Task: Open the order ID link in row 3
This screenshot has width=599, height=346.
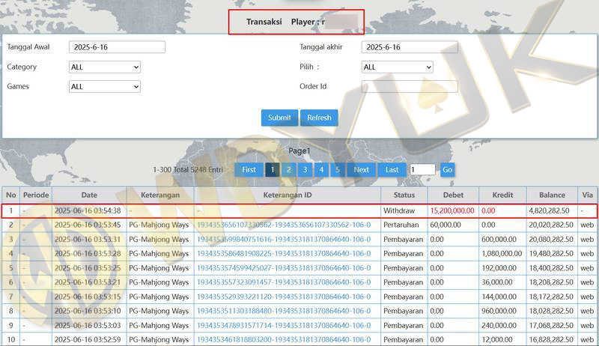Action: tap(284, 240)
